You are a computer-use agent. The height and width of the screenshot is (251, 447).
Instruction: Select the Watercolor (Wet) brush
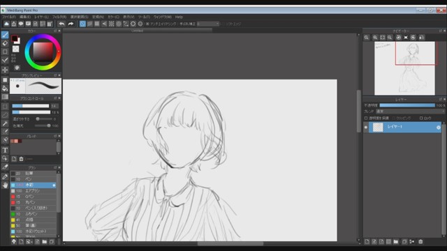tap(34, 231)
